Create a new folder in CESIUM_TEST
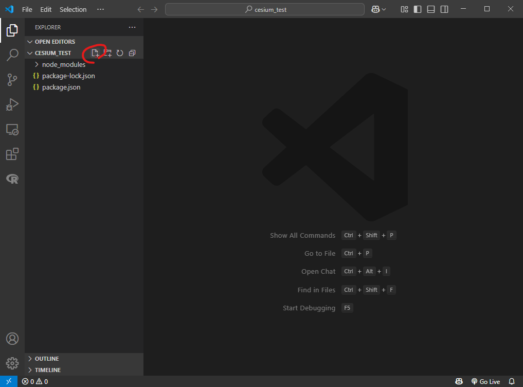Viewport: 523px width, 387px height. click(x=107, y=52)
